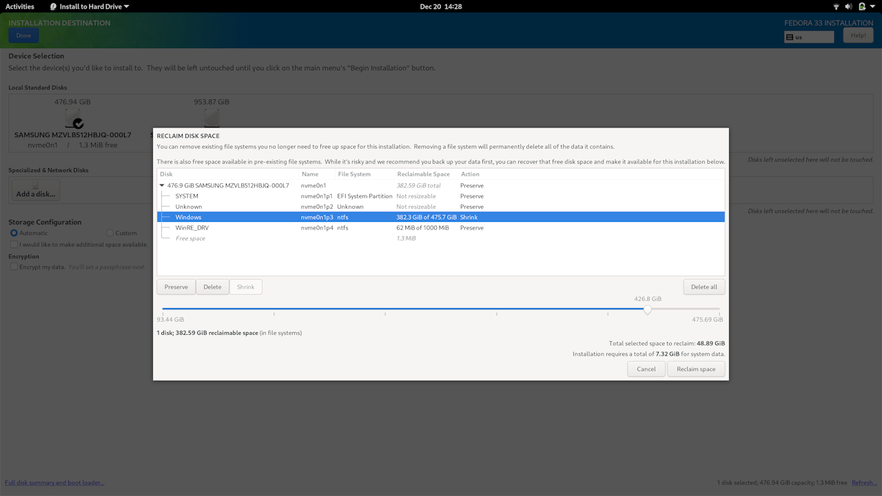Screen dimensions: 882x496
Task: Select the SYSTEM partition row
Action: [441, 196]
